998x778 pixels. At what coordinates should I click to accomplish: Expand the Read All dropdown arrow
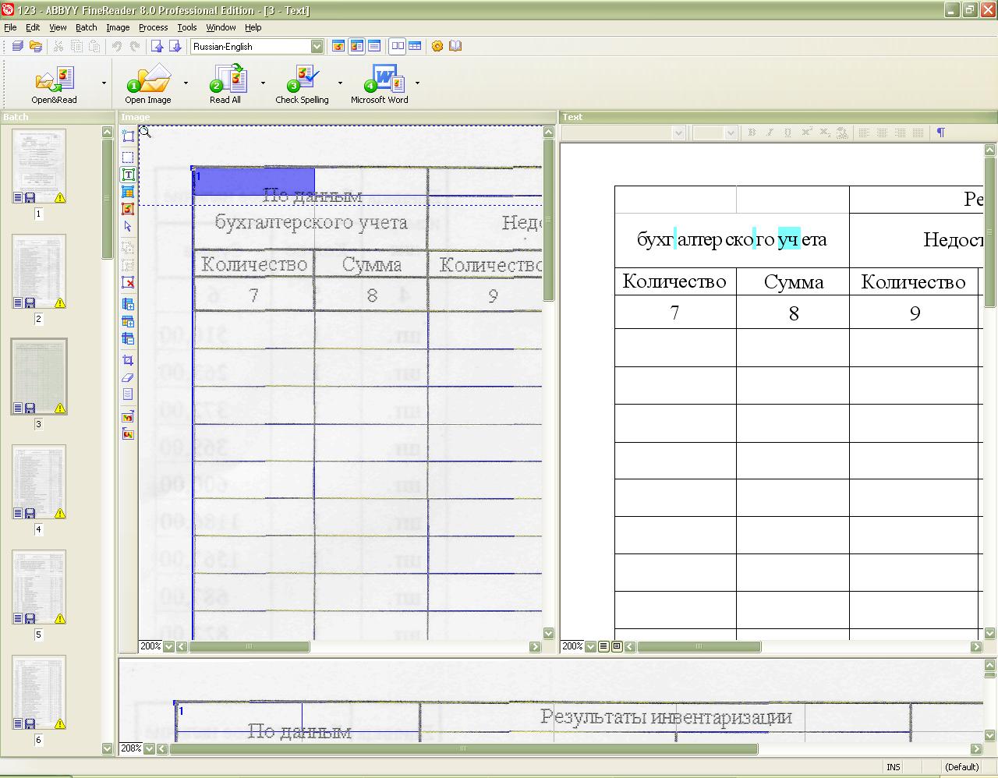tap(263, 83)
